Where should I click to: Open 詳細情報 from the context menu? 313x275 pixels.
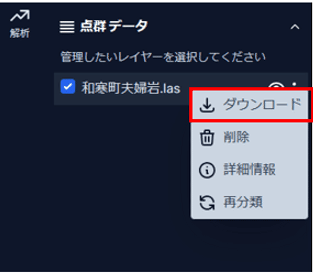coord(249,170)
